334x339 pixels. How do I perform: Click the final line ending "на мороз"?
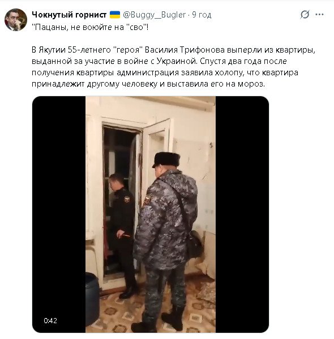point(148,84)
